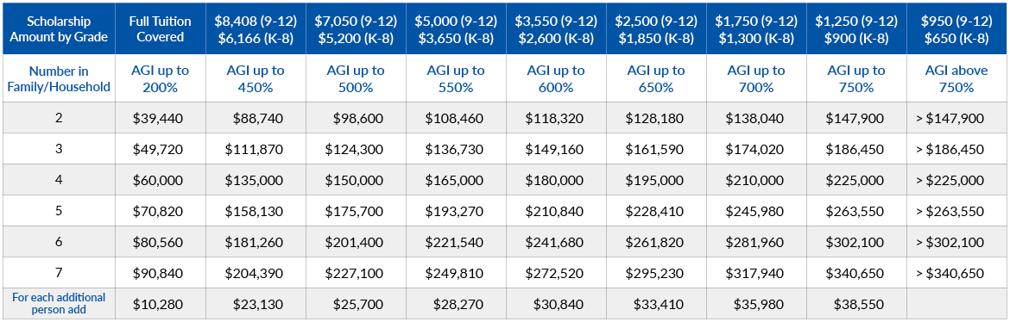Click the Number in Family/Household label
This screenshot has width=1010, height=322.
click(58, 78)
